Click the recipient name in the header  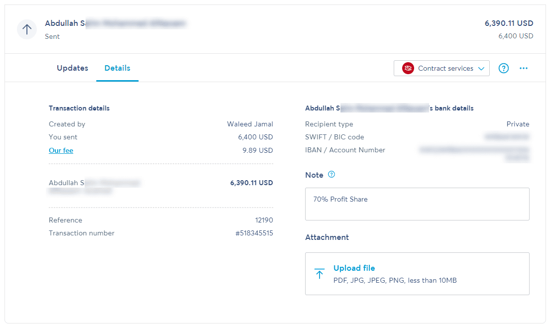pyautogui.click(x=115, y=23)
